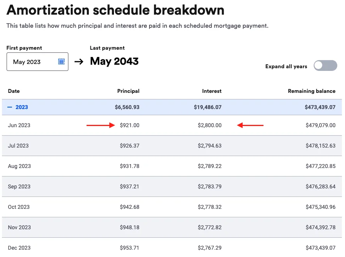Select the Jun 2023 row label
345x257 pixels.
[19, 125]
